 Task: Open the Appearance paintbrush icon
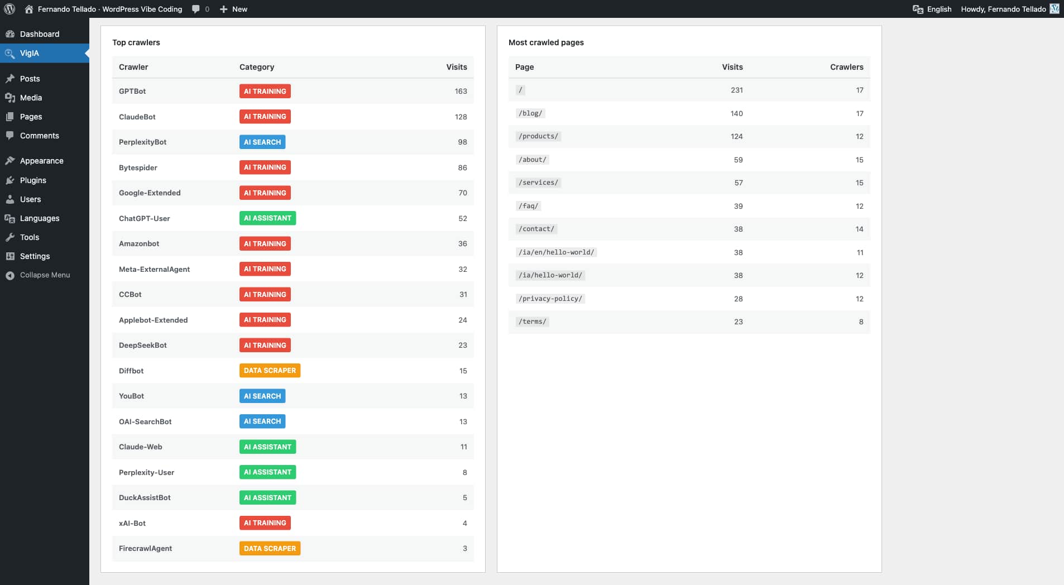10,161
